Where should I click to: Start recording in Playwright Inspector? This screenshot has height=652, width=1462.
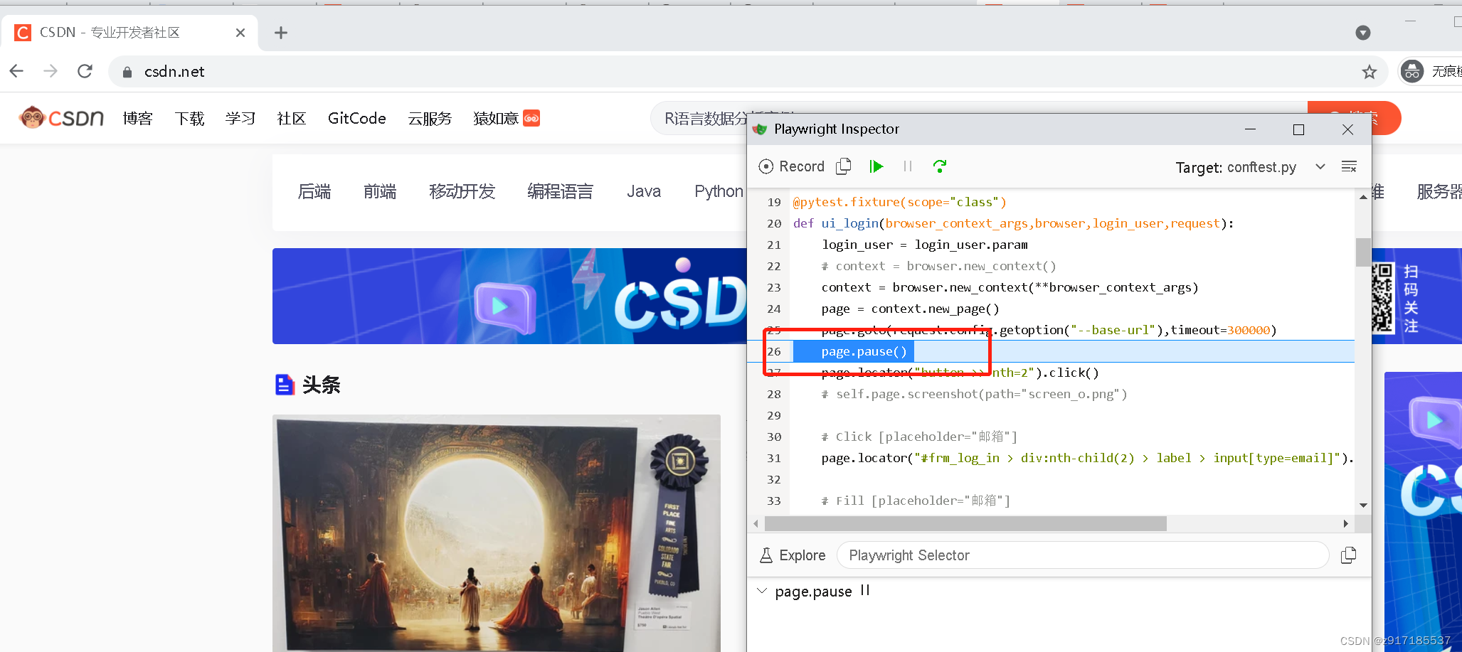tap(791, 166)
